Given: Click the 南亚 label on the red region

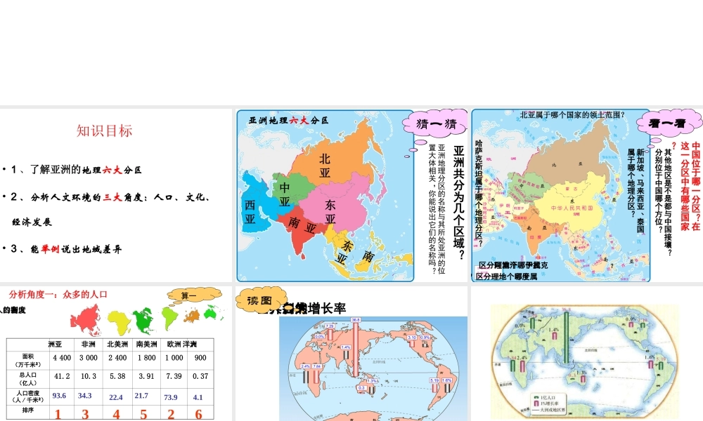Looking at the screenshot, I should 302,225.
